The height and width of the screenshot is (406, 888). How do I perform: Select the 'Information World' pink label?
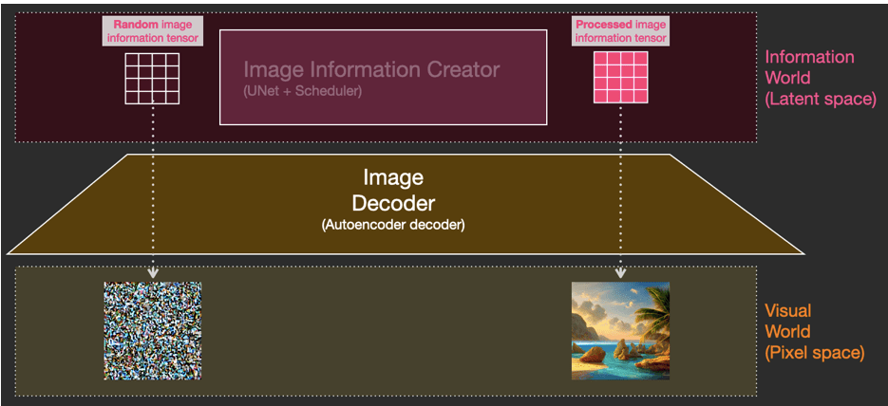(x=809, y=67)
